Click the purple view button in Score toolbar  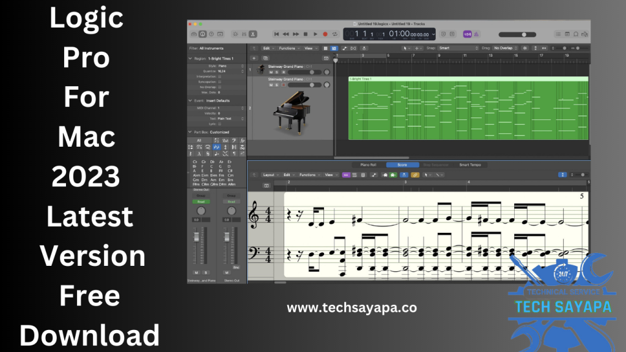tap(346, 175)
